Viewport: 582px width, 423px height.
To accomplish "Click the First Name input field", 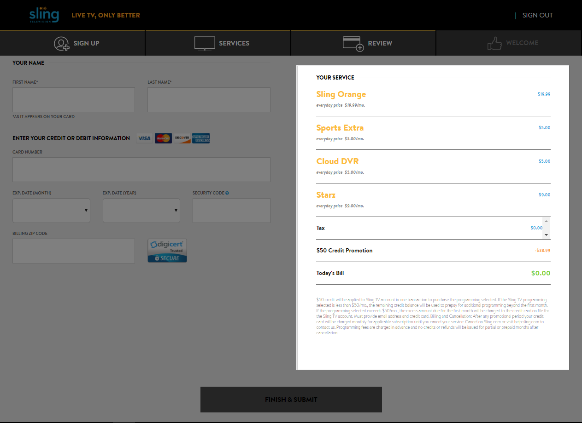I will click(x=74, y=100).
